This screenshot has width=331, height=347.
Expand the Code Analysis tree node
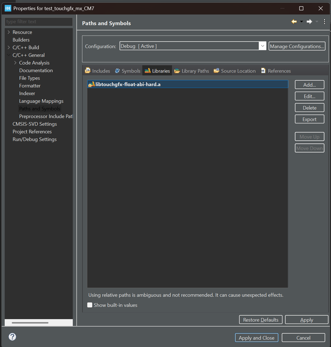coord(15,63)
